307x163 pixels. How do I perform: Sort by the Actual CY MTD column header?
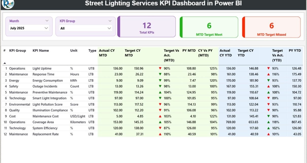[107, 53]
